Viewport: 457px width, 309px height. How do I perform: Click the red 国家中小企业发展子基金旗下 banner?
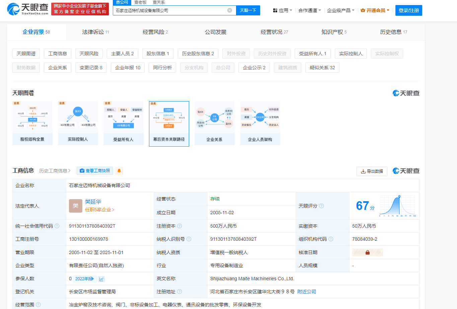(80, 9)
